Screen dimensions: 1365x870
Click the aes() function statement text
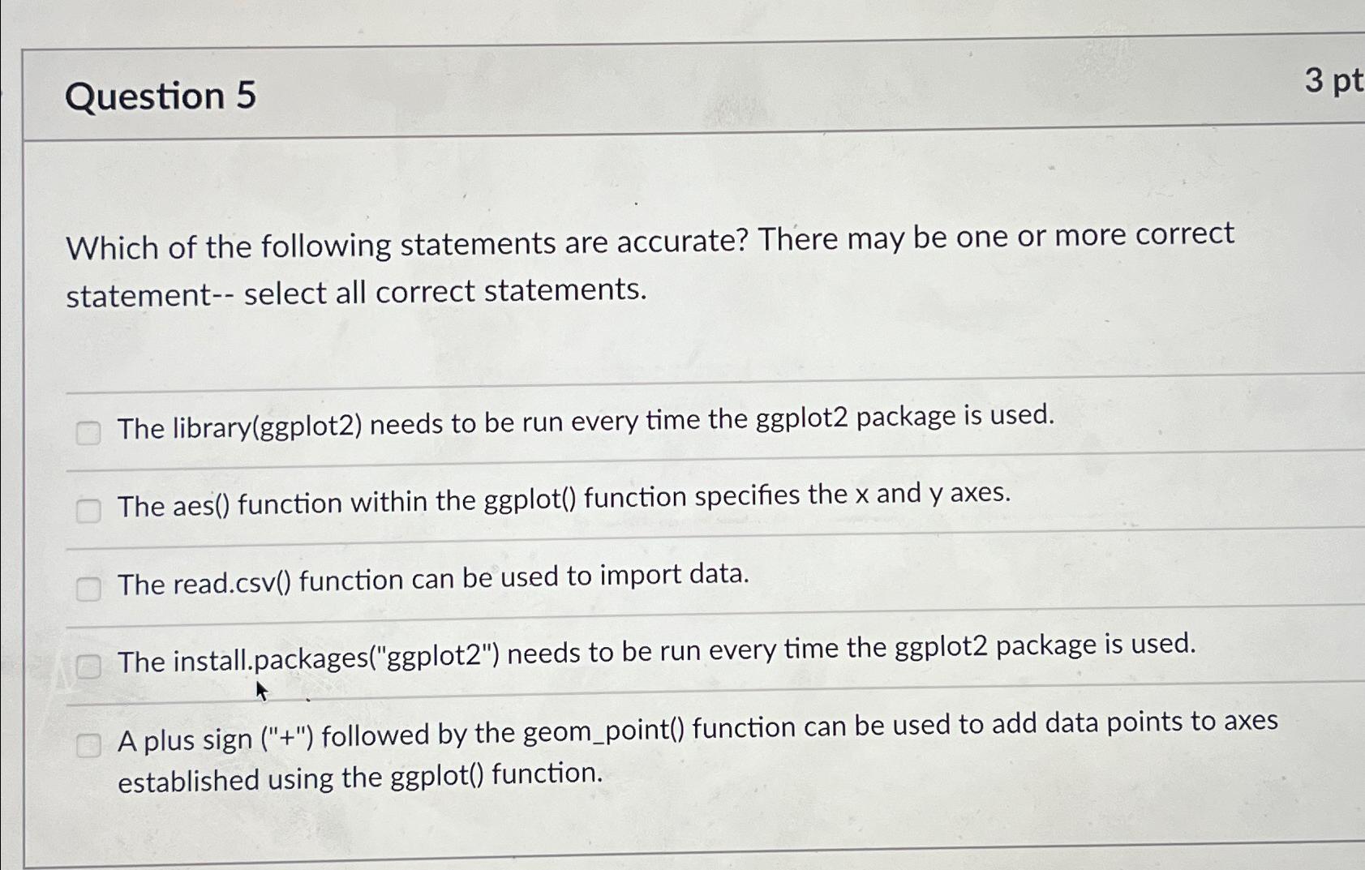[564, 501]
